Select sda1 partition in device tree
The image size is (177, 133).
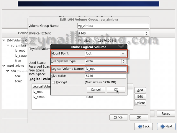[x=18, y=76]
